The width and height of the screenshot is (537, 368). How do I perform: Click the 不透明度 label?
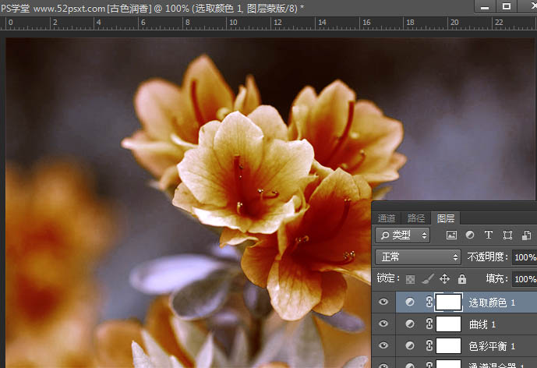click(x=487, y=257)
